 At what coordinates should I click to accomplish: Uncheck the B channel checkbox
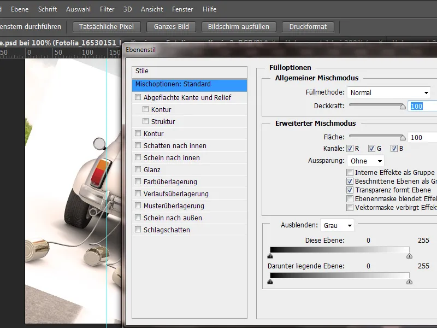[394, 149]
